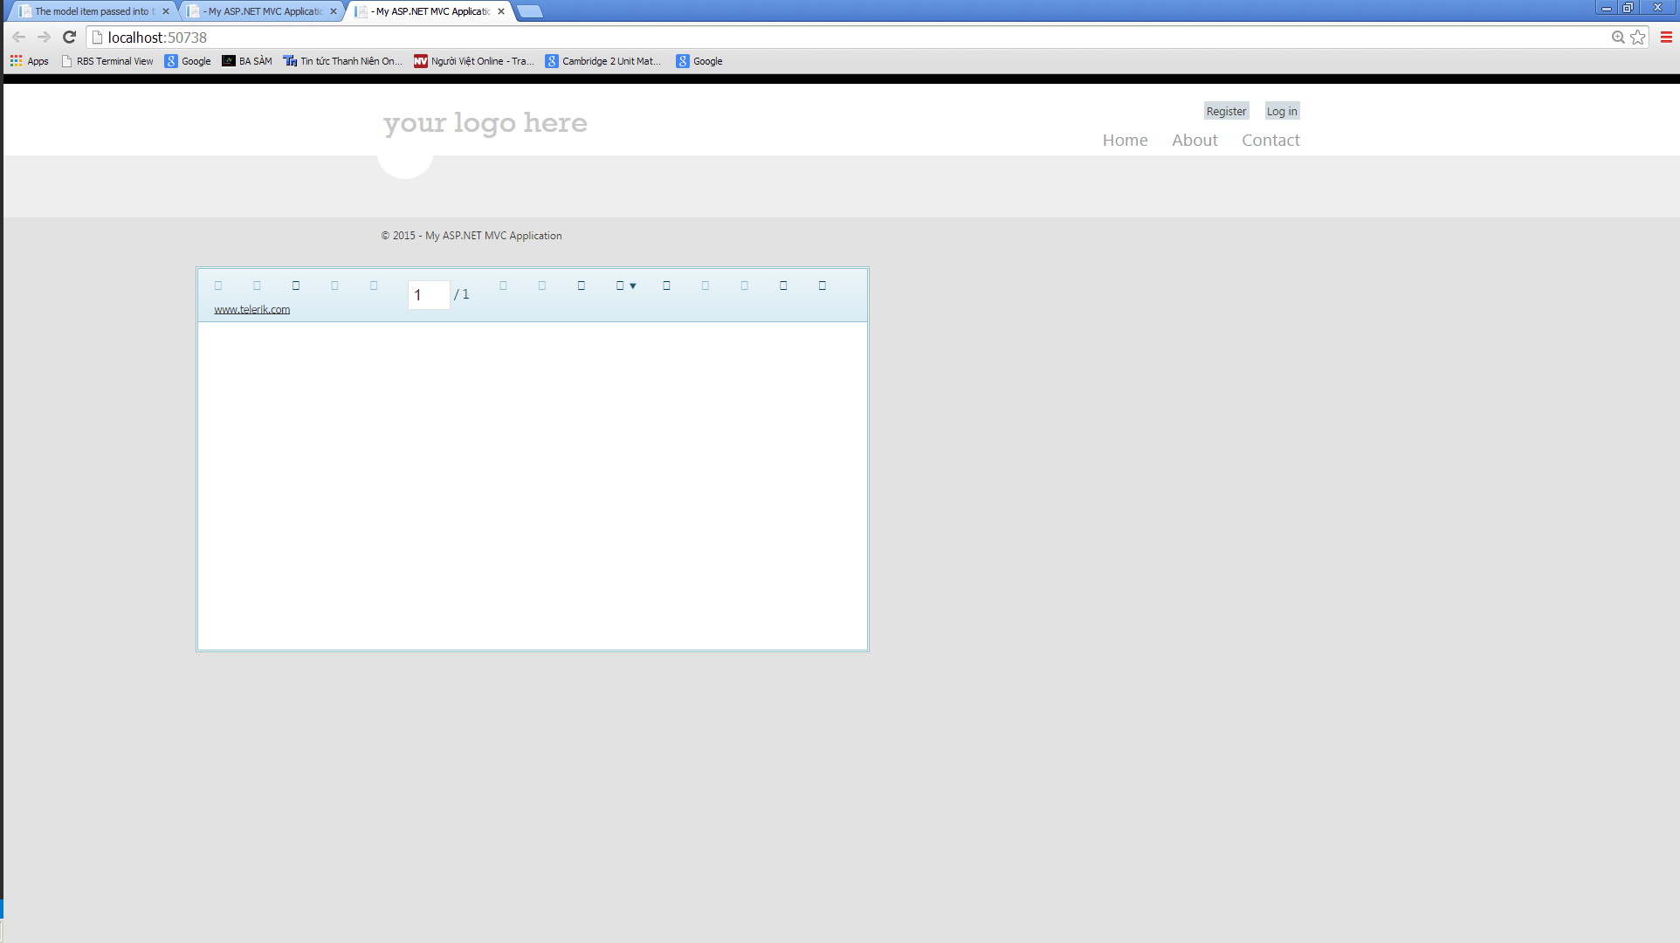This screenshot has height=943, width=1680.
Task: Click the current page number input box
Action: [x=428, y=295]
